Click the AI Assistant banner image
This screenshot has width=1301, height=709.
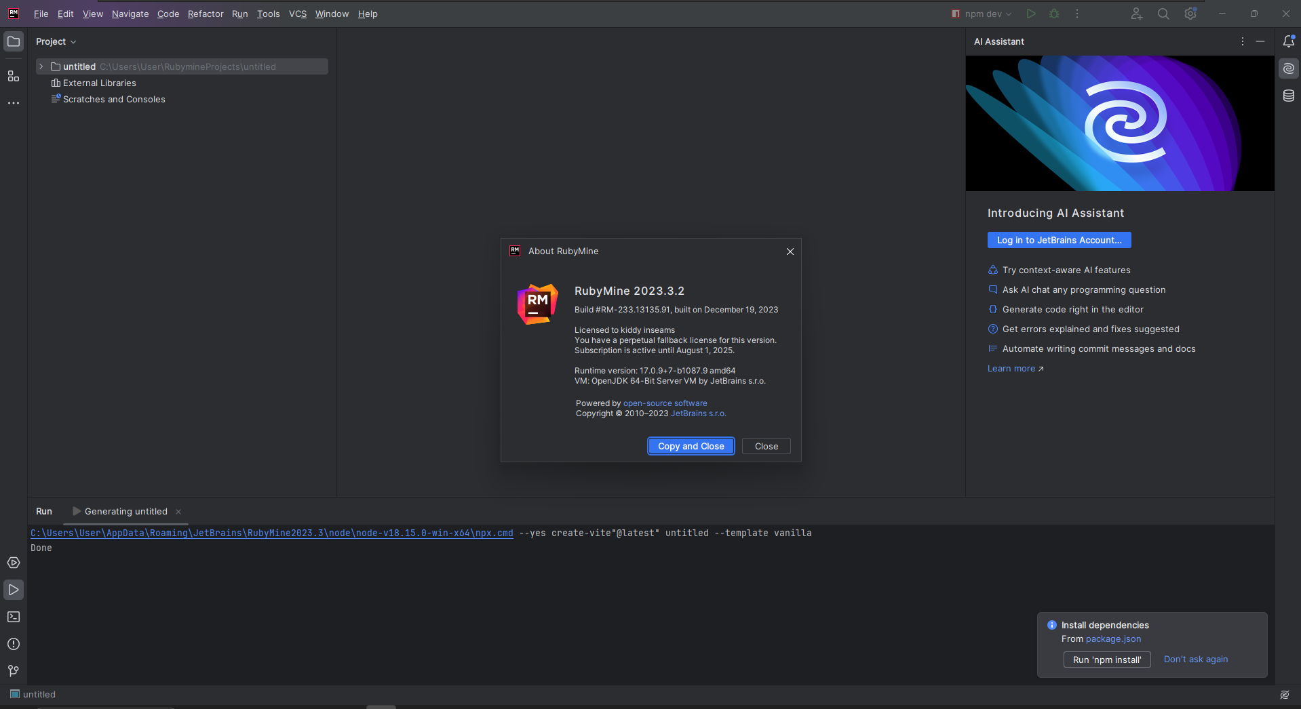1120,123
